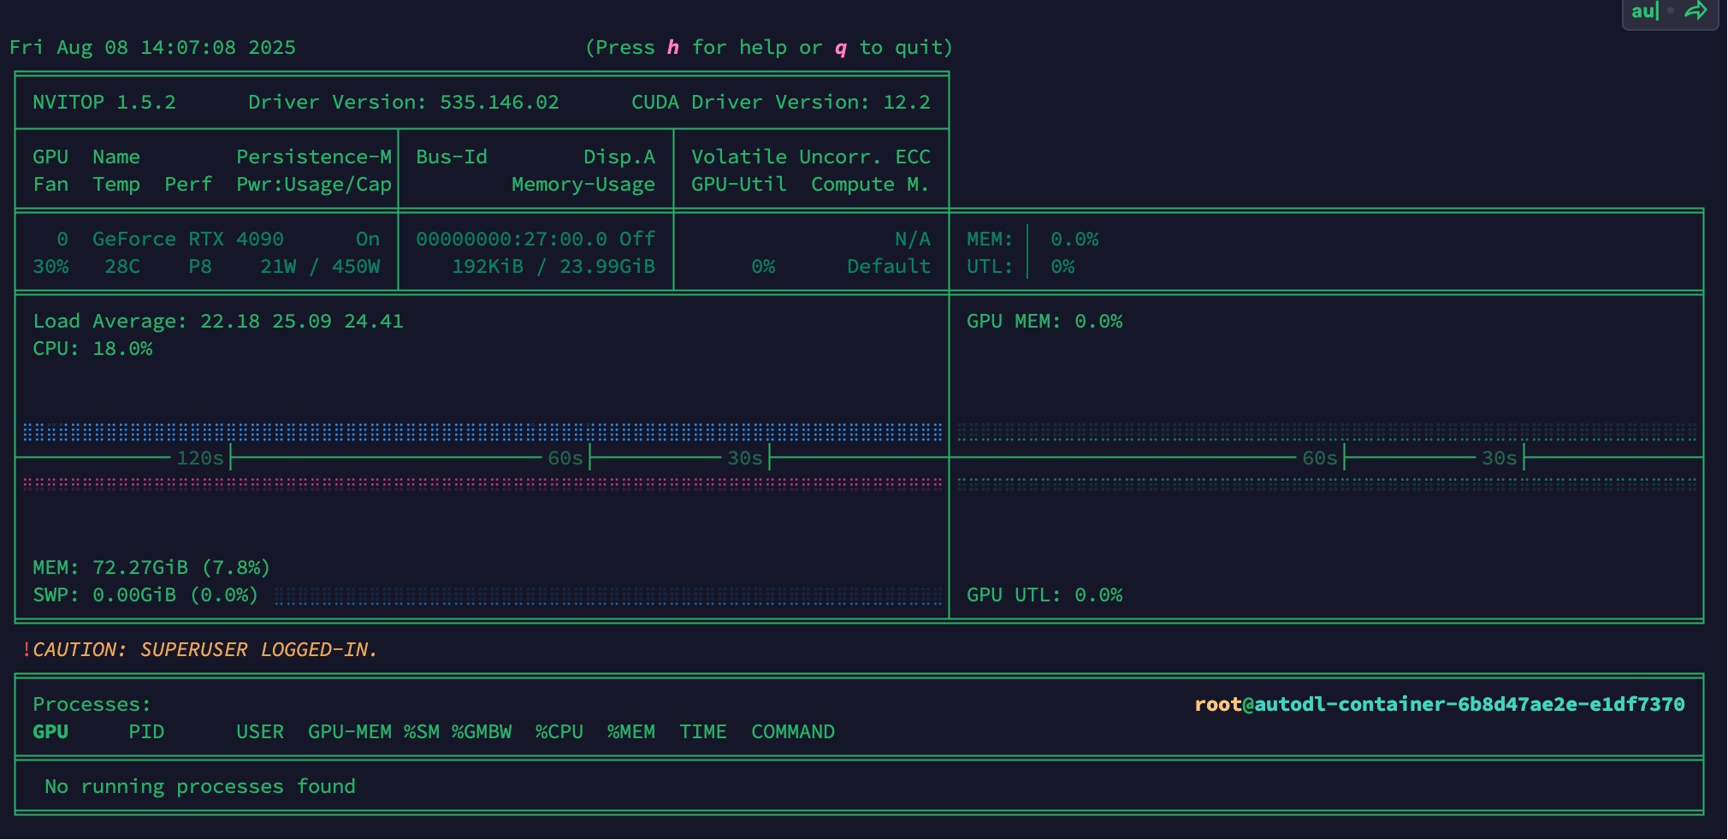Image resolution: width=1728 pixels, height=840 pixels.
Task: Click the 'Persistence-M' column header
Action: coord(314,157)
